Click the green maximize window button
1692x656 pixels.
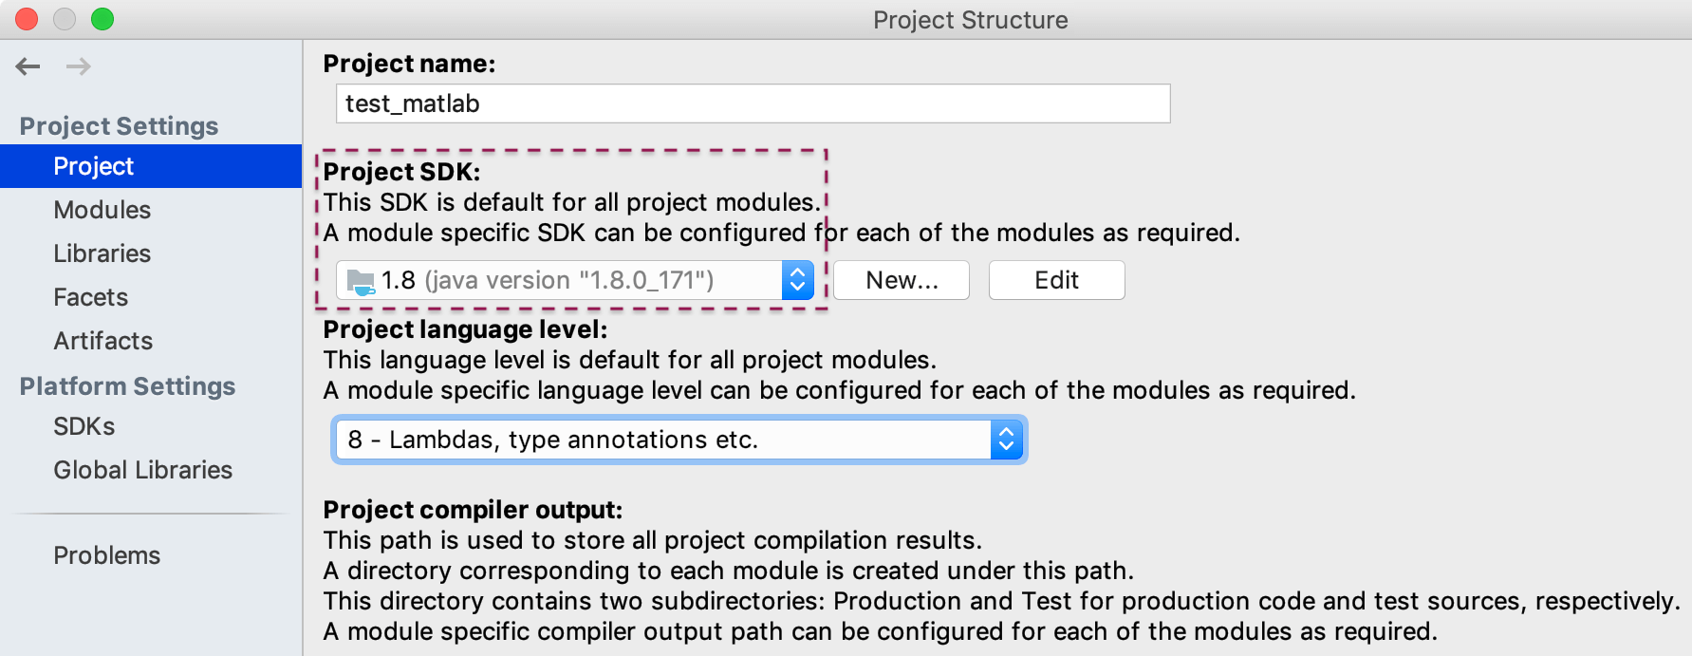click(x=102, y=19)
